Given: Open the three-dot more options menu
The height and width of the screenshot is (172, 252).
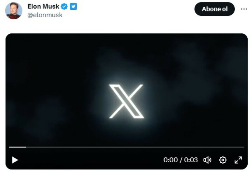Looking at the screenshot, I should 244,9.
